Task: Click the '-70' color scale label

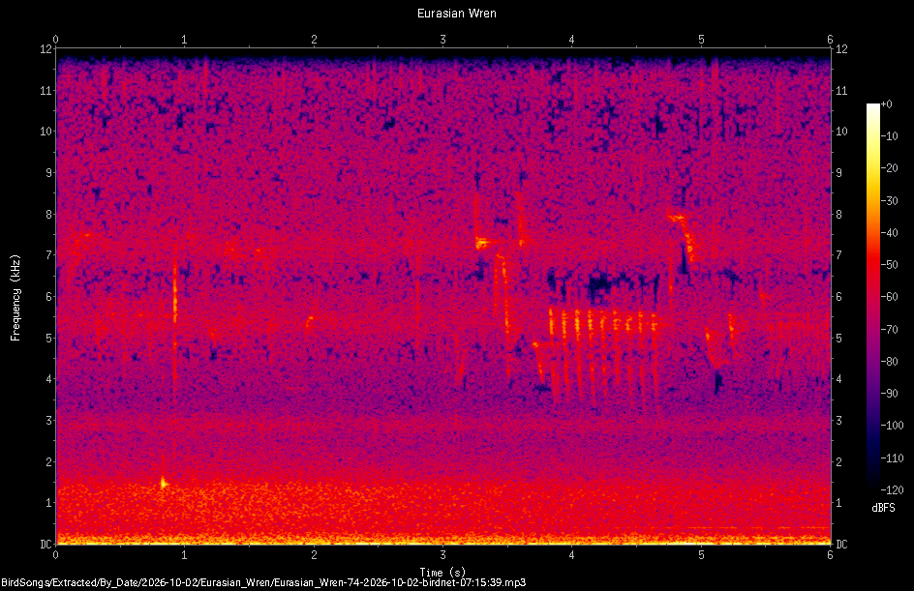Action: click(889, 330)
